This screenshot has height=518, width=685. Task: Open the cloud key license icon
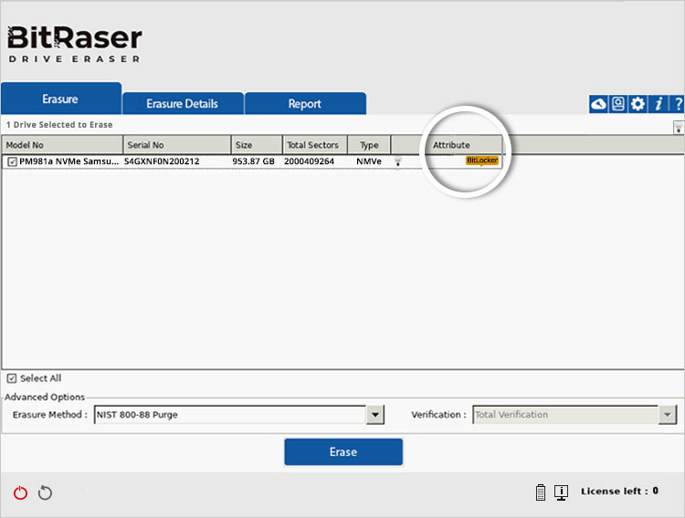pos(598,104)
